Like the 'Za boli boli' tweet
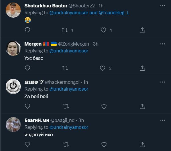Screen dimensions: 171x151 [104, 106]
